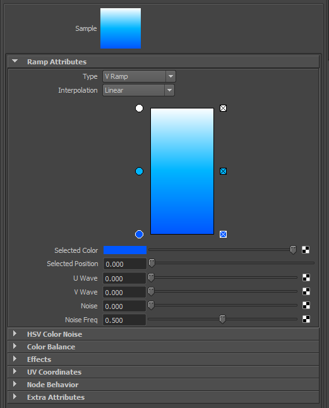This screenshot has height=408, width=329.
Task: Expand the UV Coordinates section
Action: pyautogui.click(x=15, y=371)
